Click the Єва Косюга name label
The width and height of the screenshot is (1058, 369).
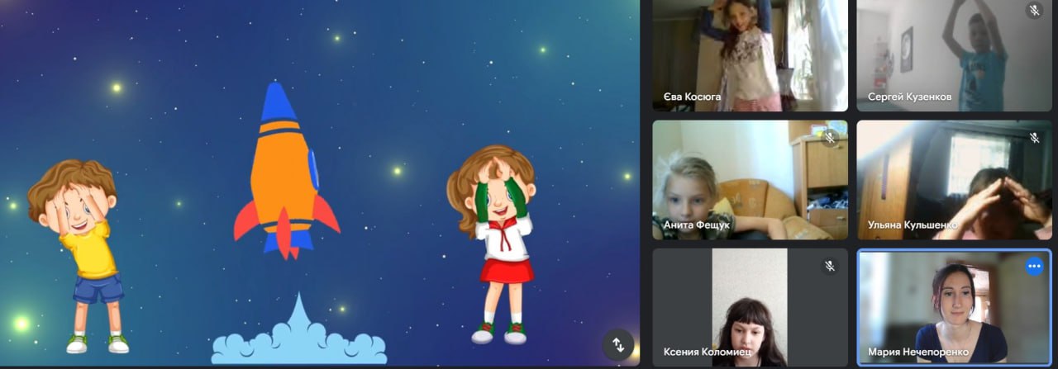coord(692,97)
